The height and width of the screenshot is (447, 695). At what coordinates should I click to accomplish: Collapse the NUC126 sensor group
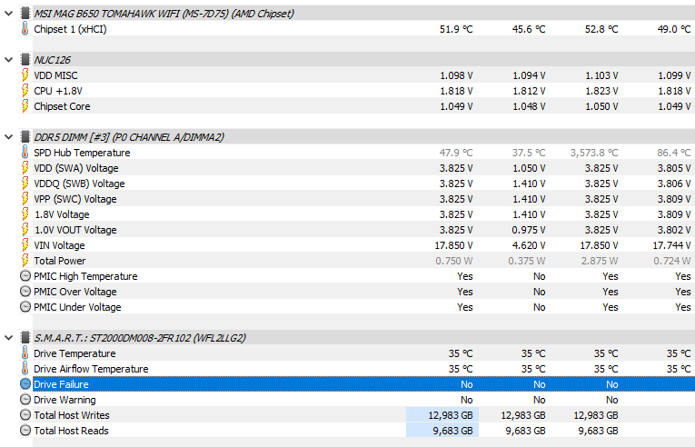click(8, 60)
